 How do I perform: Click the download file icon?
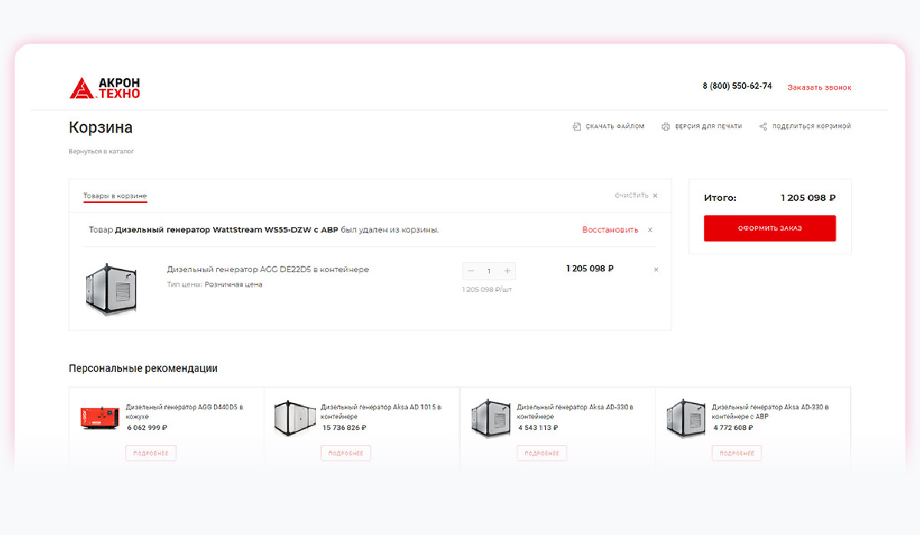tap(577, 126)
